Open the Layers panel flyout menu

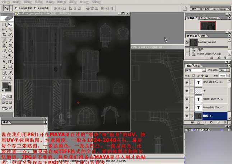[x=229, y=65]
